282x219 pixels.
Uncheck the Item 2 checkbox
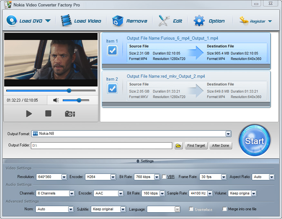tap(112, 88)
